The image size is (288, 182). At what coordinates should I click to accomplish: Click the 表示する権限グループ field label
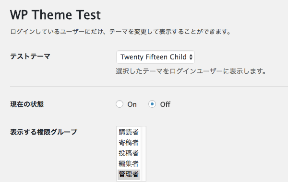click(x=44, y=132)
